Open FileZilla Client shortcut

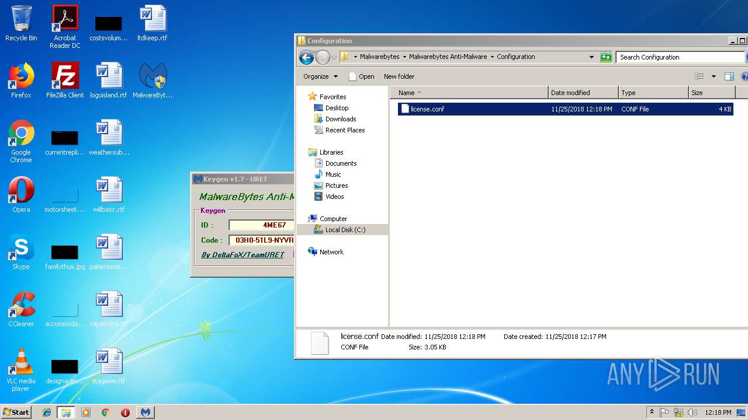(65, 80)
